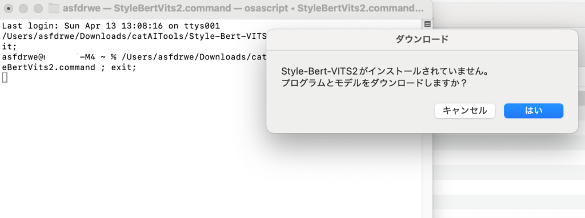Zoom the Terminal window to full size
Image resolution: width=585 pixels, height=218 pixels.
[x=38, y=8]
